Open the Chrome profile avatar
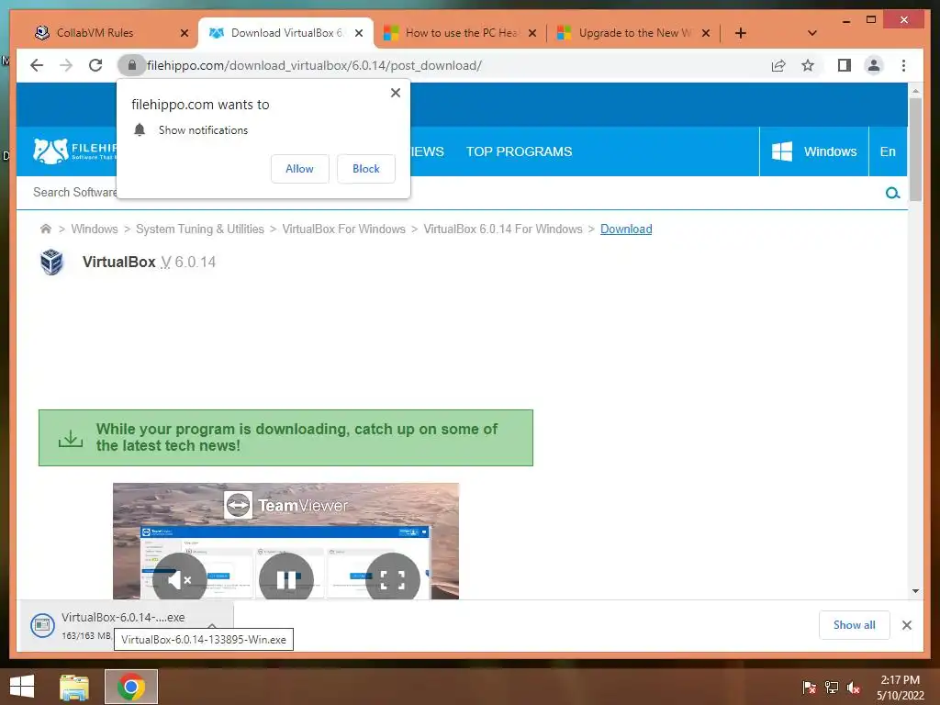The image size is (940, 705). (874, 65)
